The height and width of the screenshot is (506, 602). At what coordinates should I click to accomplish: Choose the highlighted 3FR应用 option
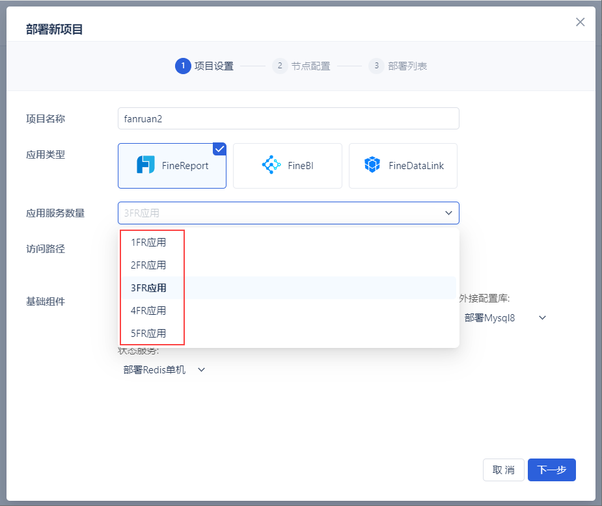[288, 287]
